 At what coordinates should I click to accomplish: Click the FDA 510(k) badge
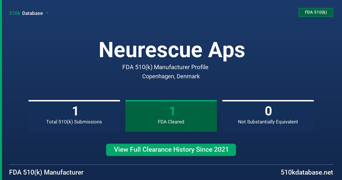coord(316,12)
